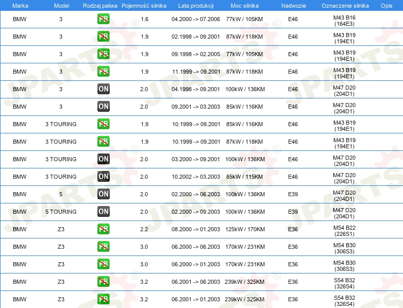Click E46 body cell in the 1.6 row

pos(293,19)
